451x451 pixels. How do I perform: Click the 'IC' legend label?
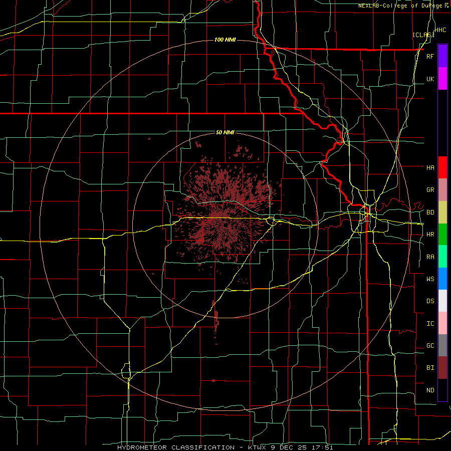coord(430,324)
